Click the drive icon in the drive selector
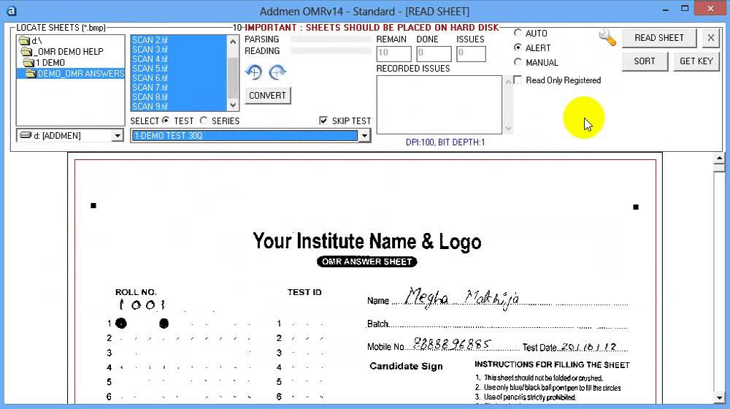Screen dimensions: 730x409 [x=26, y=136]
